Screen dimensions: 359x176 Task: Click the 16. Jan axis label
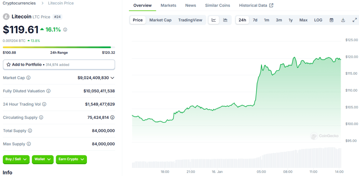tap(217, 172)
